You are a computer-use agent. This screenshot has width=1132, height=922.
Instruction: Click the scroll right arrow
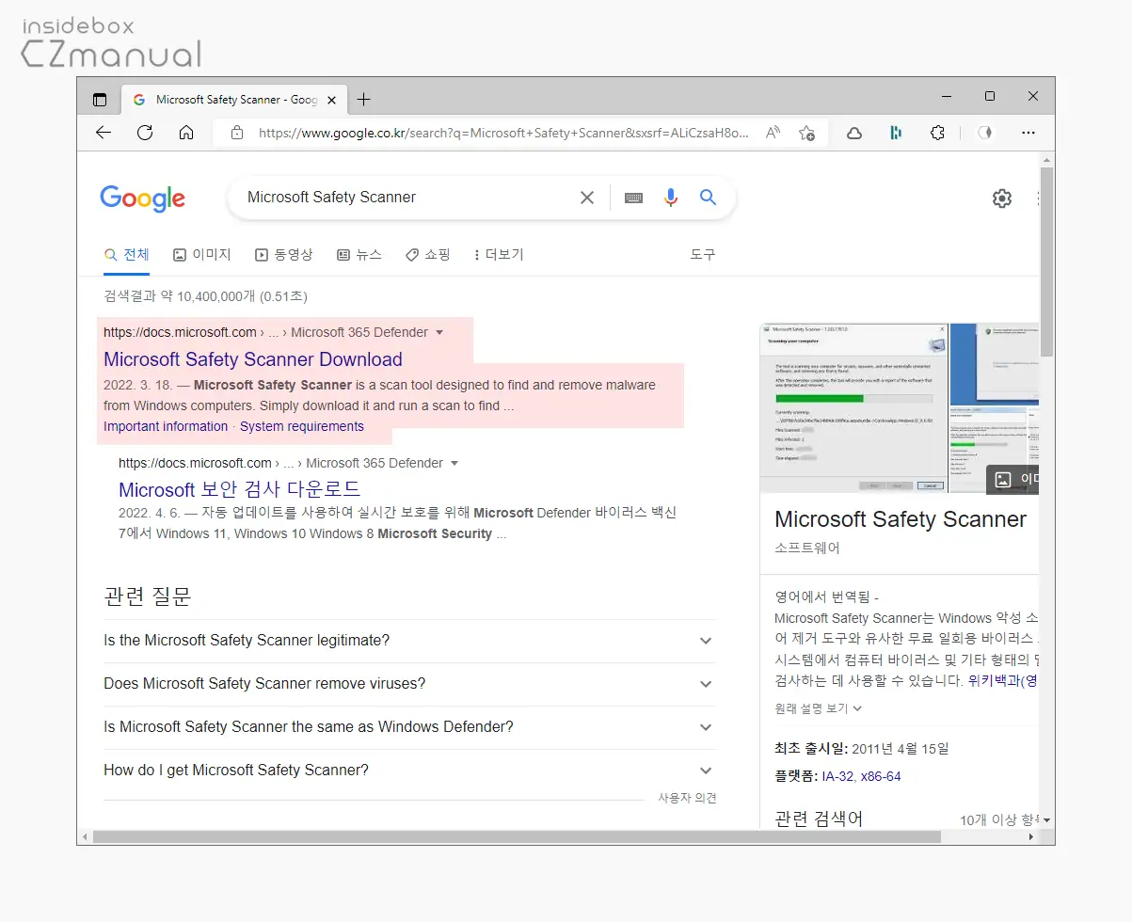coord(1031,837)
